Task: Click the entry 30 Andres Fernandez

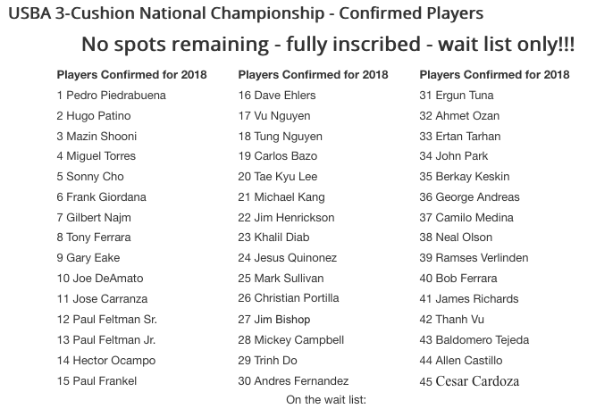Action: [293, 381]
